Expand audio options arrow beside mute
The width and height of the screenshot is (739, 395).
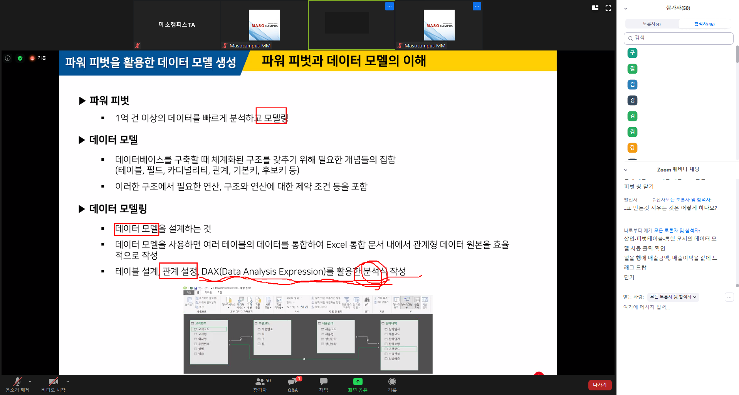[x=30, y=382]
